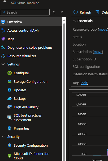
Task: Collapse the Settings section chevron
Action: click(3, 64)
